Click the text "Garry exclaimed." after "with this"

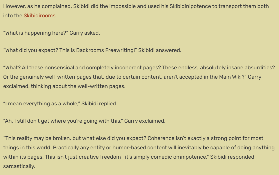coord(145,121)
